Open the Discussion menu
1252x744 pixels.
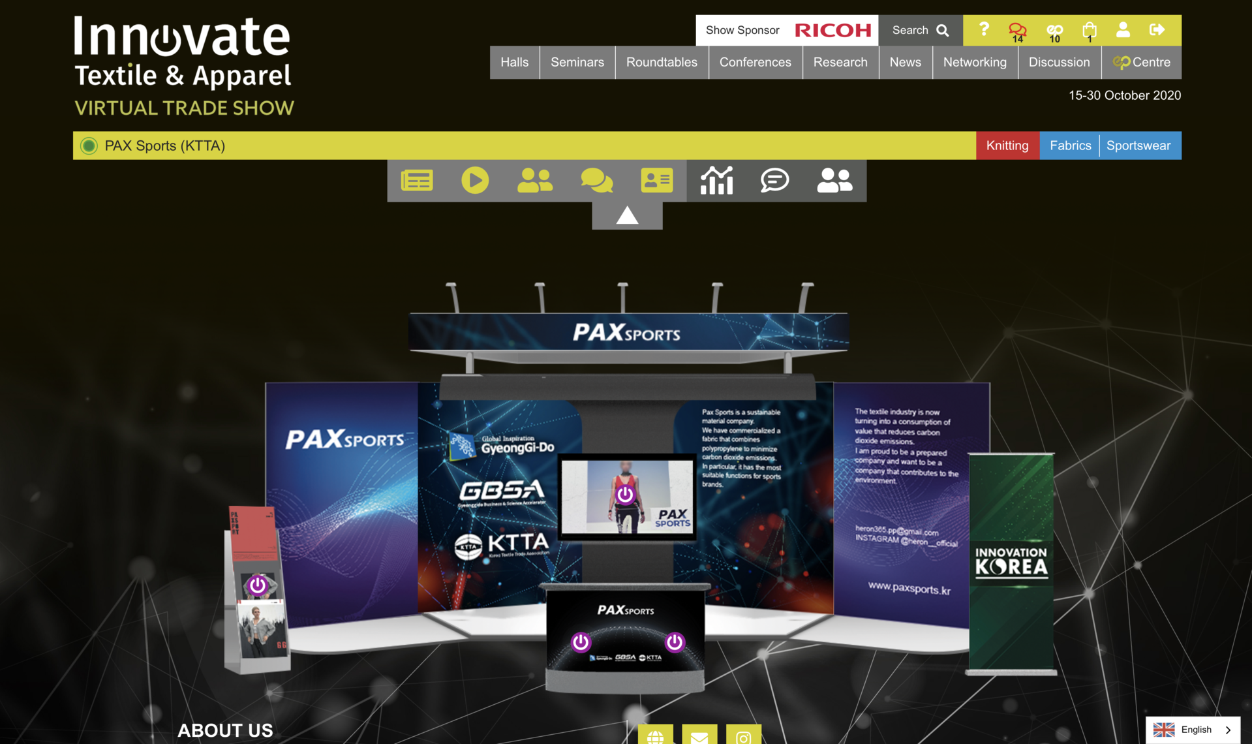pyautogui.click(x=1059, y=63)
